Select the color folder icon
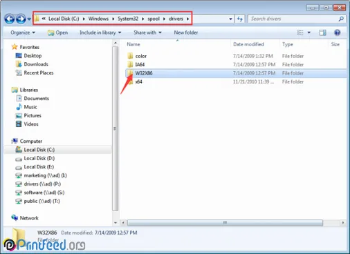The image size is (350, 254). tap(130, 56)
